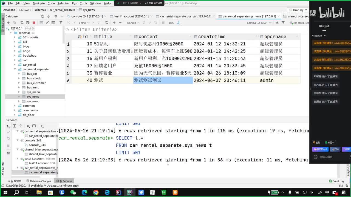Select title cell 暂停营业

[113, 73]
